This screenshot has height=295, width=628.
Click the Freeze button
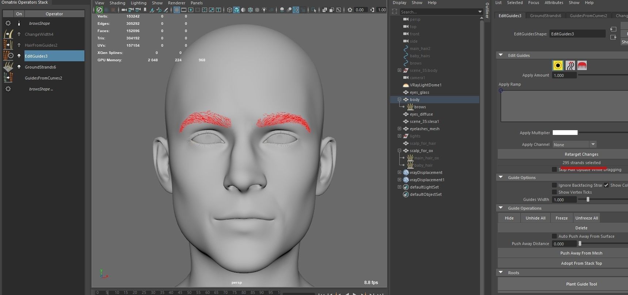[x=562, y=218]
